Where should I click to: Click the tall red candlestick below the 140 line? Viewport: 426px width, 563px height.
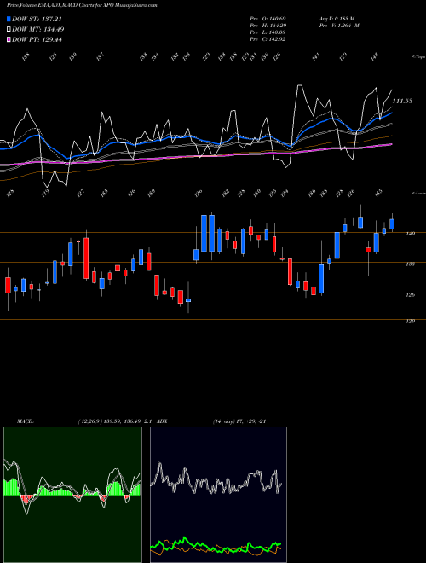point(86,258)
